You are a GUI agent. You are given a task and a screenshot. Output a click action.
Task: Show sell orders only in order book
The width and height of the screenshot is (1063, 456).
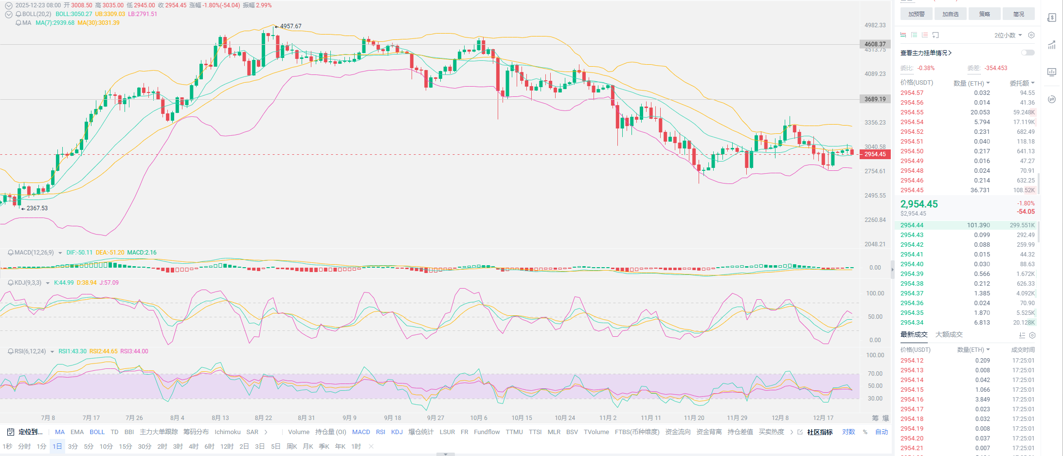point(925,35)
